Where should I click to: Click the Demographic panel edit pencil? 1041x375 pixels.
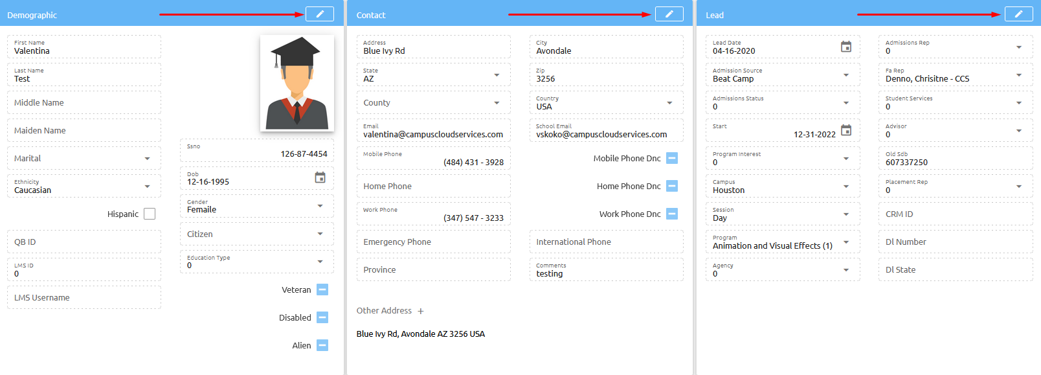[x=320, y=14]
